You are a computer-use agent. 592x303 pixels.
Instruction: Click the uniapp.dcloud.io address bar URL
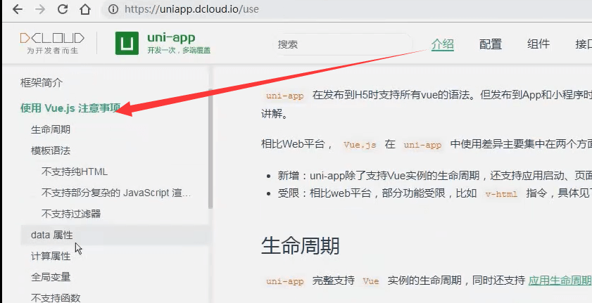tap(191, 9)
